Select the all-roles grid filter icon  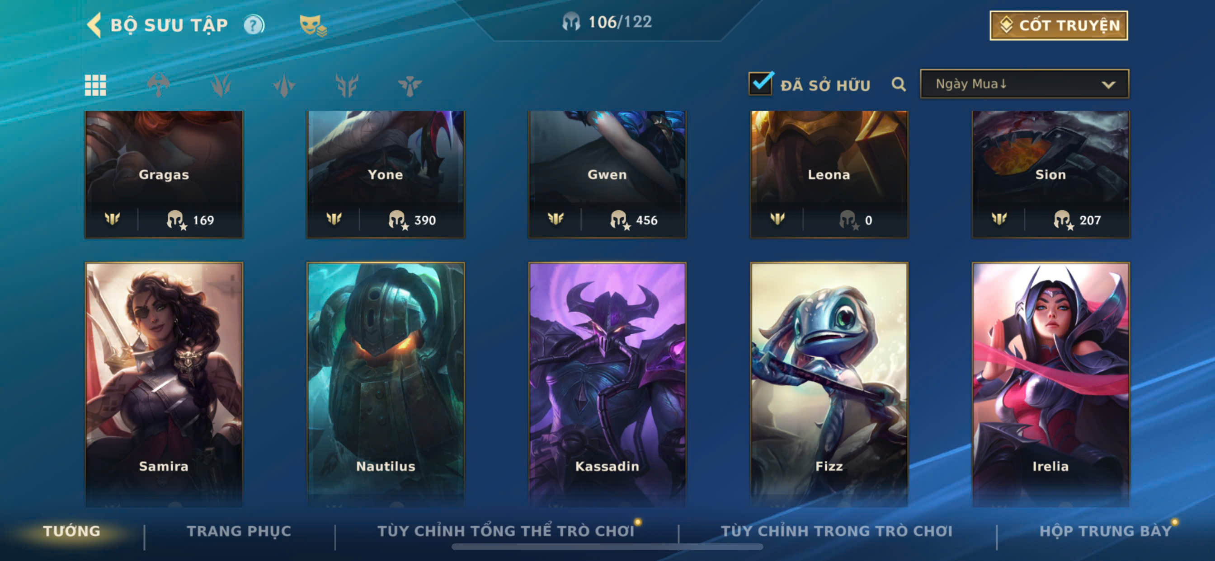click(x=95, y=85)
